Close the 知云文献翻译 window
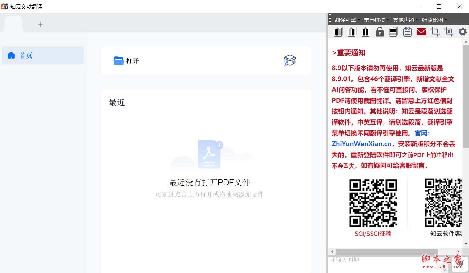469x273 pixels. click(x=459, y=6)
